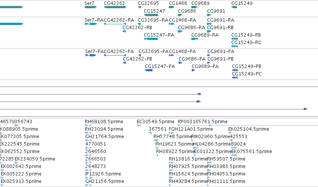This screenshot has height=187, width=318.
Task: Select transcript CG15249-RC
Action: coord(246,43)
